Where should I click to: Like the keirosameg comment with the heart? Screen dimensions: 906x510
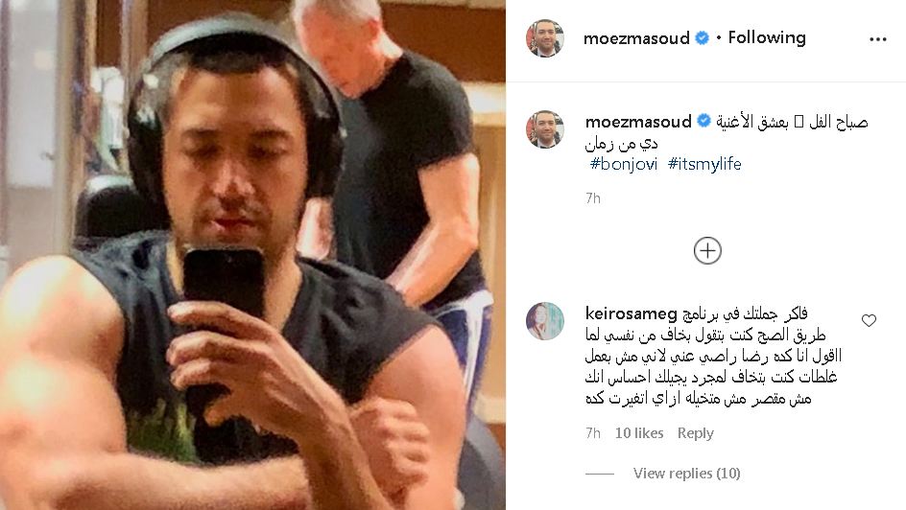click(x=869, y=321)
